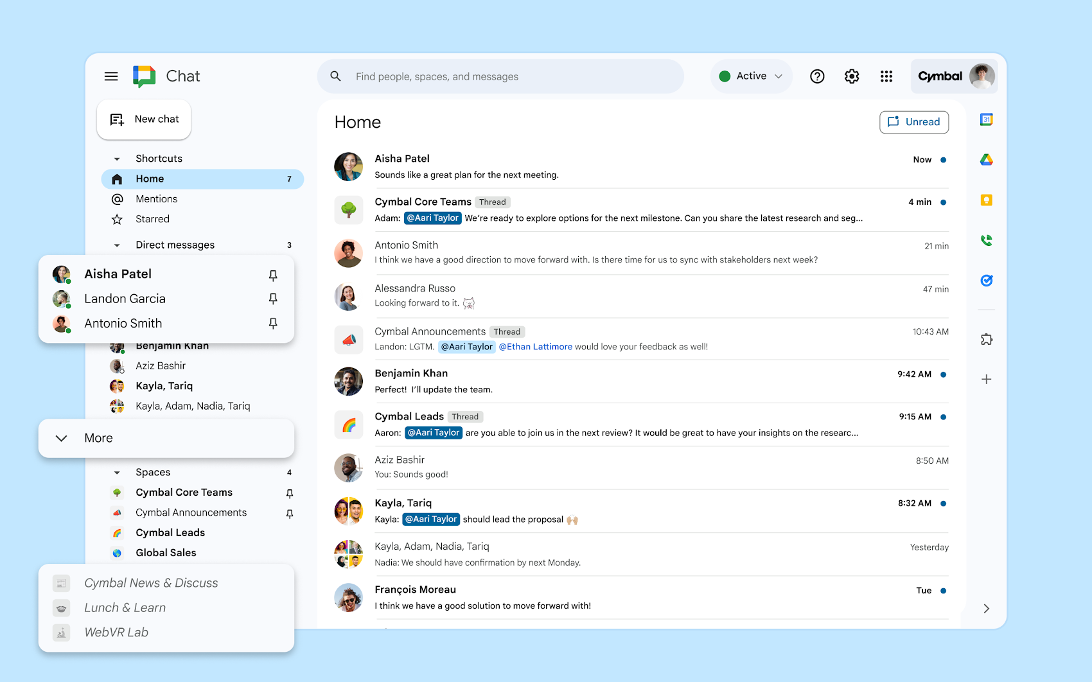Unpin Aisha Patel in direct messages
Image resolution: width=1092 pixels, height=682 pixels.
pyautogui.click(x=273, y=275)
